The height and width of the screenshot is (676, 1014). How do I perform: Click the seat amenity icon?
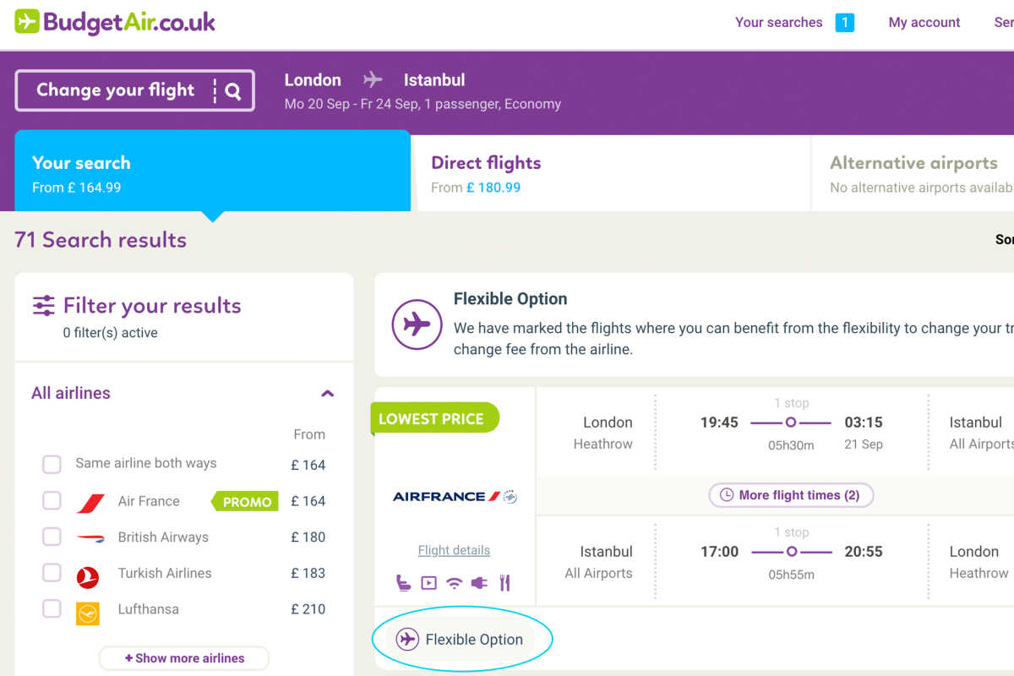403,582
